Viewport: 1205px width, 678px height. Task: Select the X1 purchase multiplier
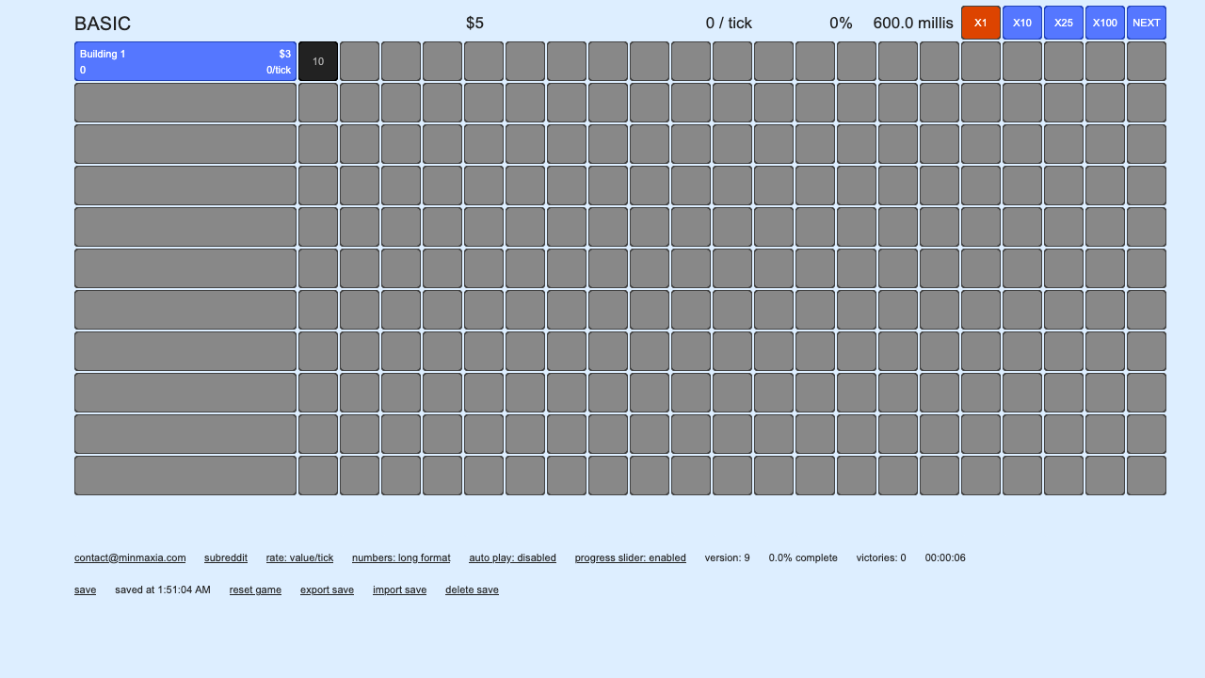pos(981,23)
